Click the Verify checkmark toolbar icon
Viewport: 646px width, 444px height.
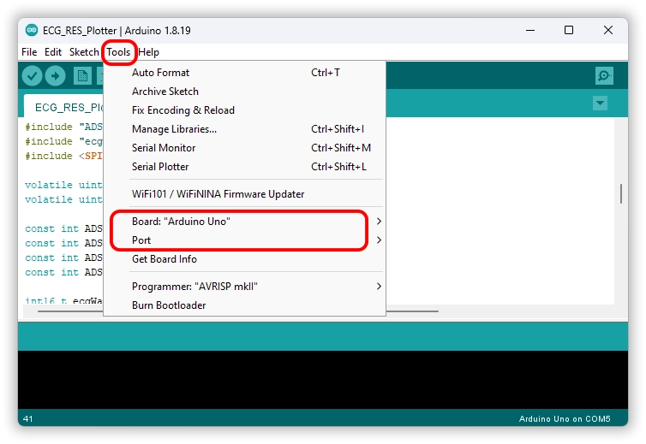click(x=33, y=76)
